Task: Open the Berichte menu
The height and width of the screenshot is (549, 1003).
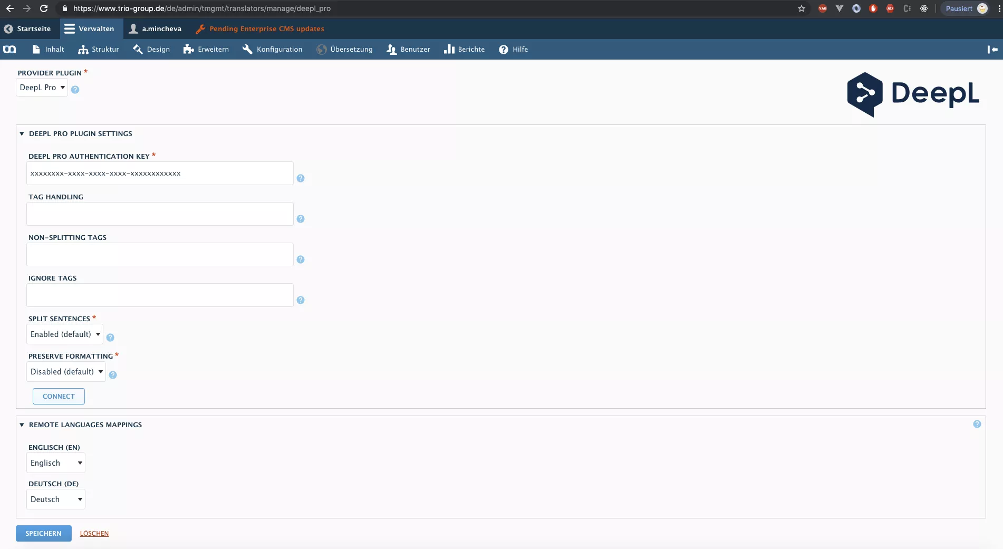Action: (465, 49)
